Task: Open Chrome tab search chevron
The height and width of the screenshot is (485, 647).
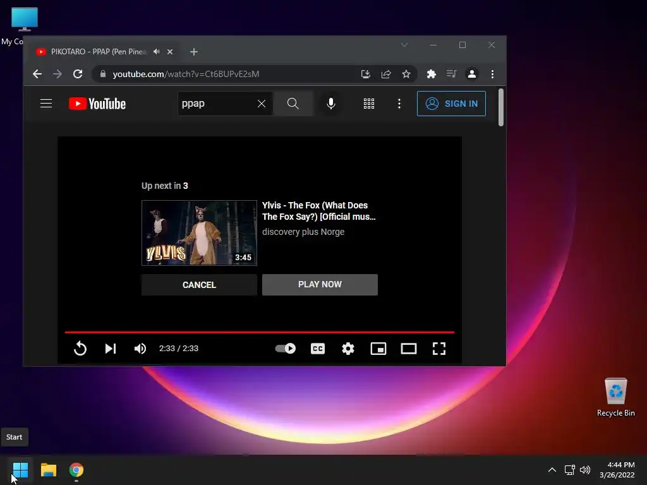Action: (404, 45)
